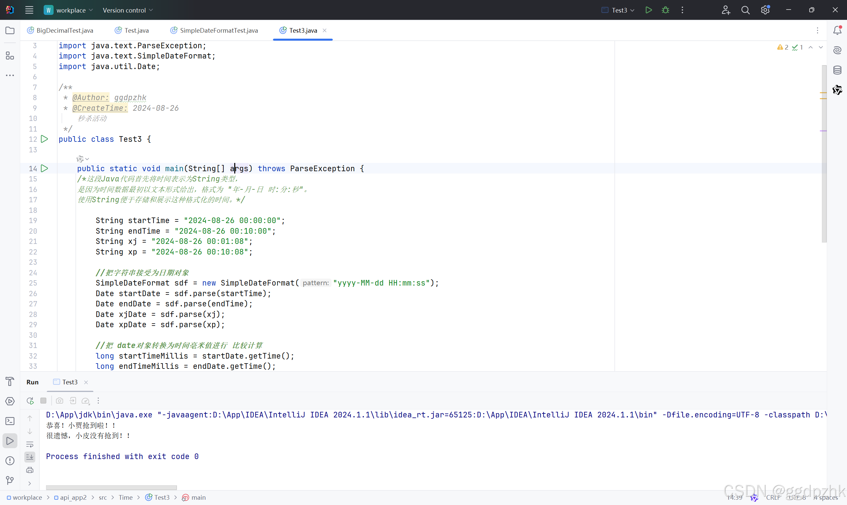Expand the AI inlay dropdown above main
This screenshot has height=505, width=847.
[83, 159]
